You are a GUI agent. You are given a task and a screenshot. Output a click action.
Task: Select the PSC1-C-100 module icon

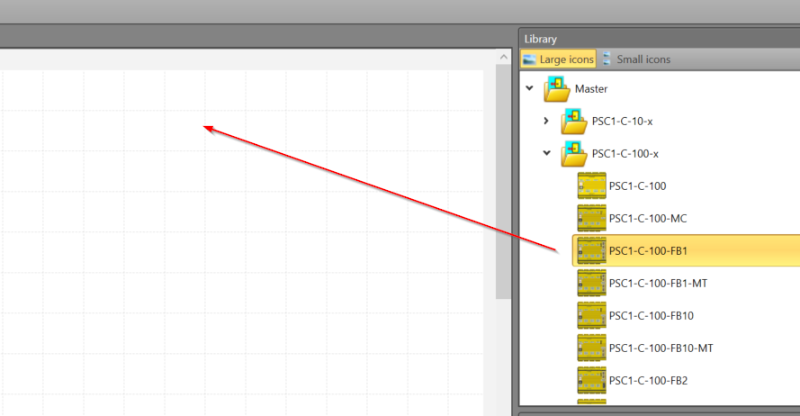[592, 185]
